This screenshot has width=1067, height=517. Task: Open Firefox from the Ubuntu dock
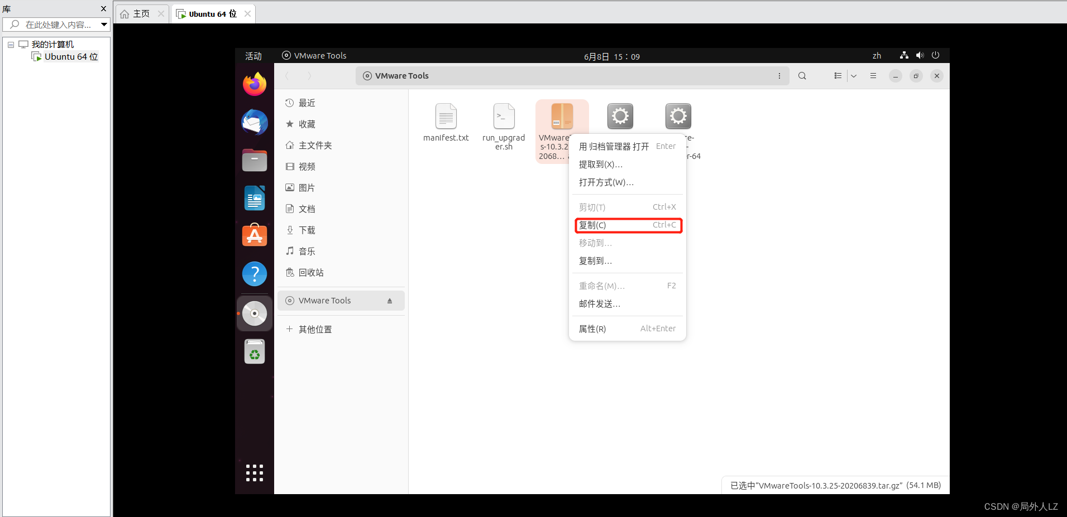click(x=255, y=84)
